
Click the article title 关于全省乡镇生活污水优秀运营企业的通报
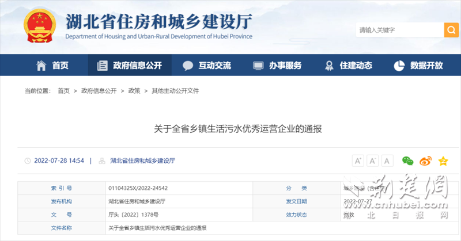coord(238,129)
